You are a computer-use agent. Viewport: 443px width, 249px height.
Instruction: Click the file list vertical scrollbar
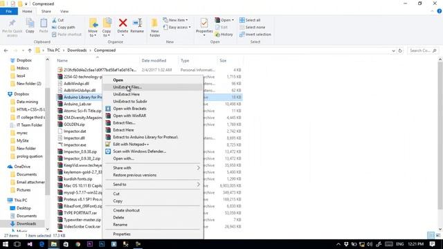[x=440, y=136]
